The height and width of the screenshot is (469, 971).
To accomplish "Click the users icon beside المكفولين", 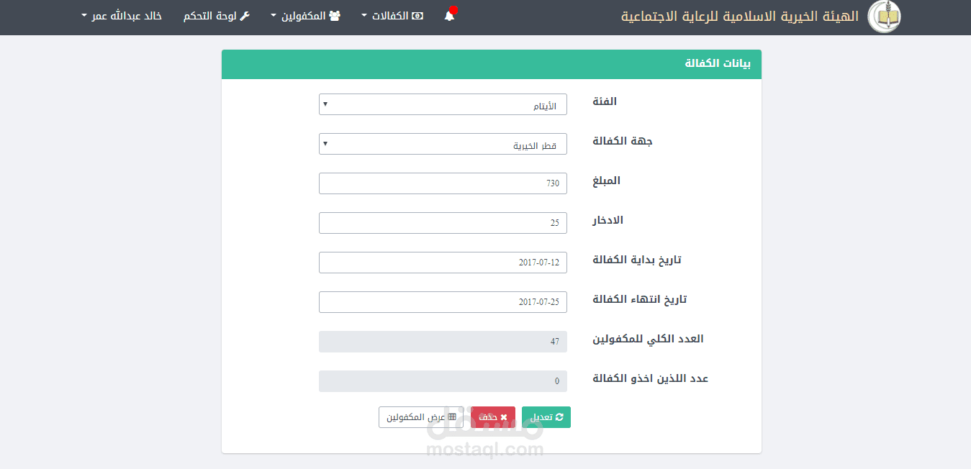I will [335, 16].
